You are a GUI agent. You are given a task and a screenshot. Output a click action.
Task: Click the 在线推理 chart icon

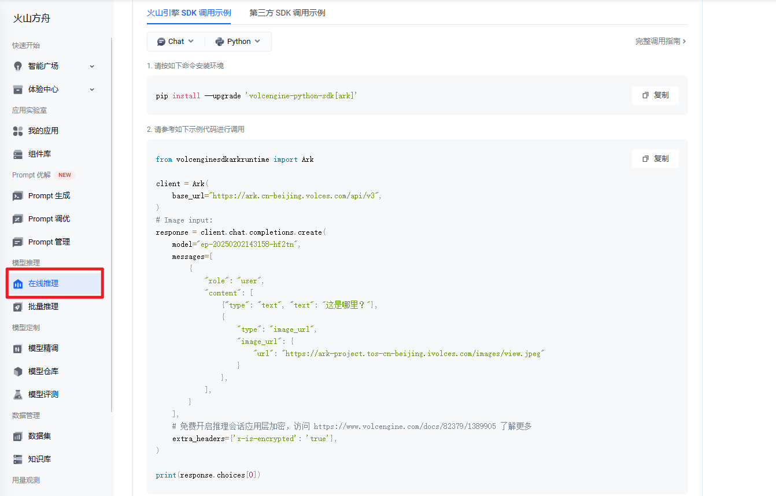(x=18, y=283)
